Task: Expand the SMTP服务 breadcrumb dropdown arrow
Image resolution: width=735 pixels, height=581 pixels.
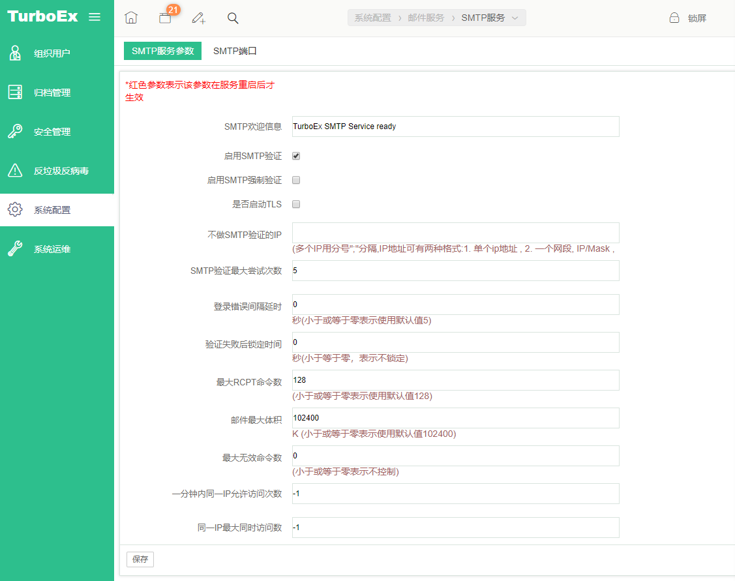Action: 515,18
